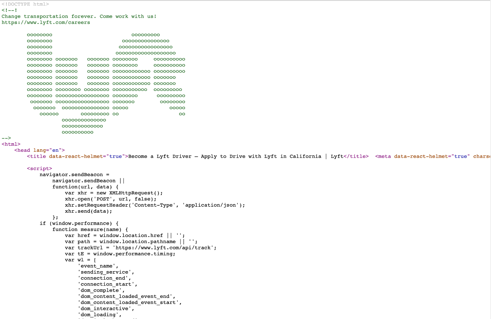Viewport: 491px width, 319px height.
Task: Click the "var href = window.location.href" line
Action: point(125,235)
